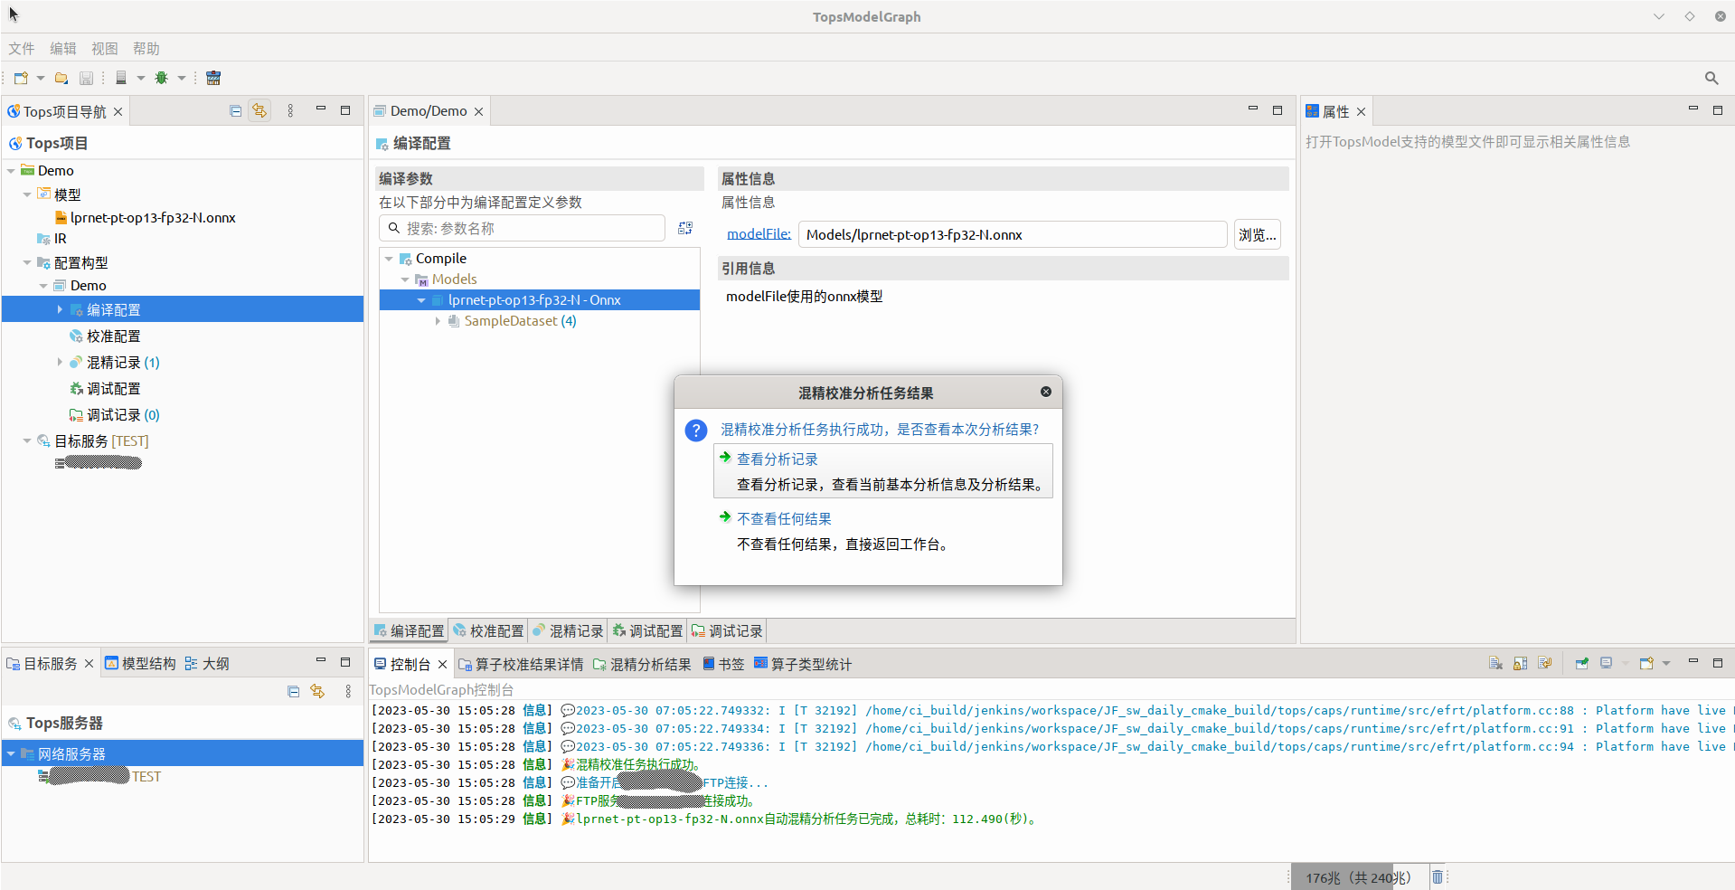This screenshot has width=1735, height=890.
Task: Switch to 大纲 outline tab
Action: click(x=207, y=663)
